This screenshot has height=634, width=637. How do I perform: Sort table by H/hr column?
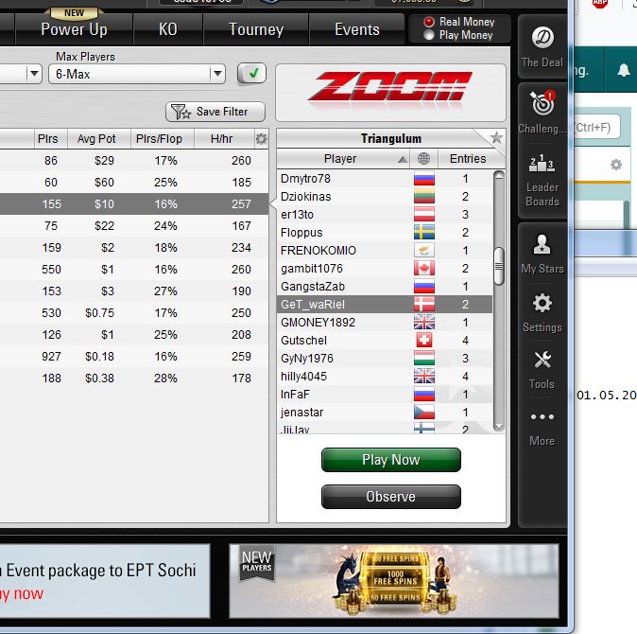click(x=224, y=139)
